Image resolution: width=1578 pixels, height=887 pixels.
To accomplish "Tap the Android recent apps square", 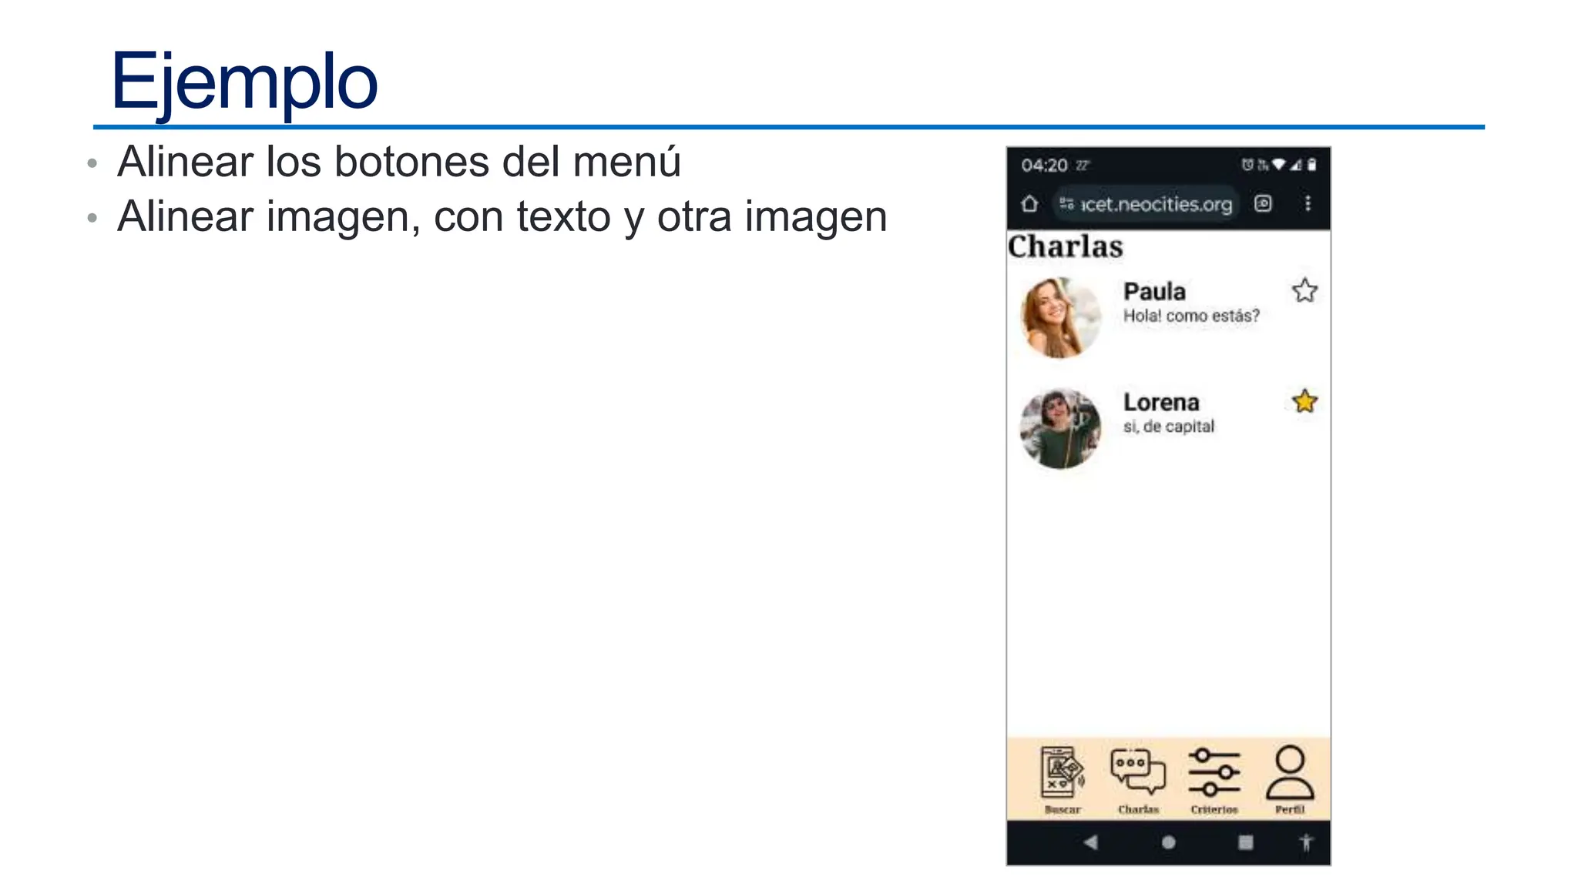I will (x=1245, y=842).
